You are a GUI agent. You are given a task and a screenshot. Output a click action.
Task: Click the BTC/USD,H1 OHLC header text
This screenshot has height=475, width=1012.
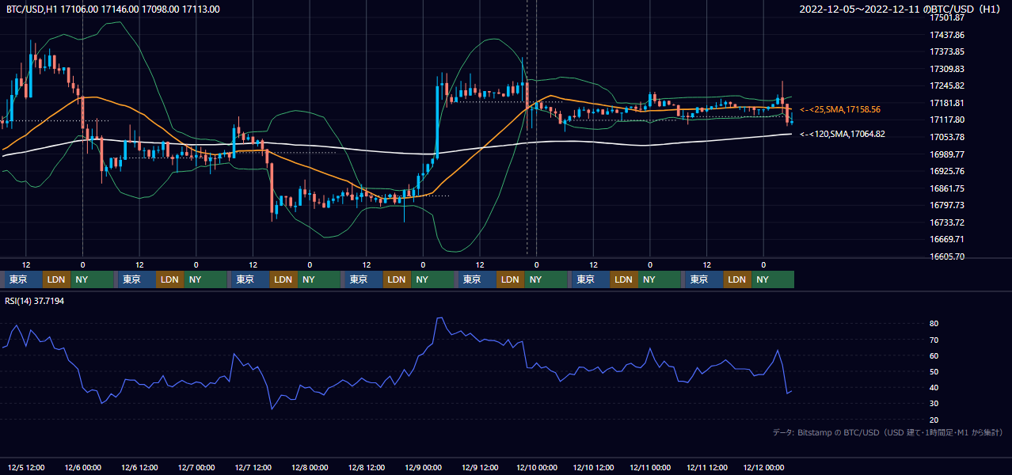pyautogui.click(x=113, y=9)
